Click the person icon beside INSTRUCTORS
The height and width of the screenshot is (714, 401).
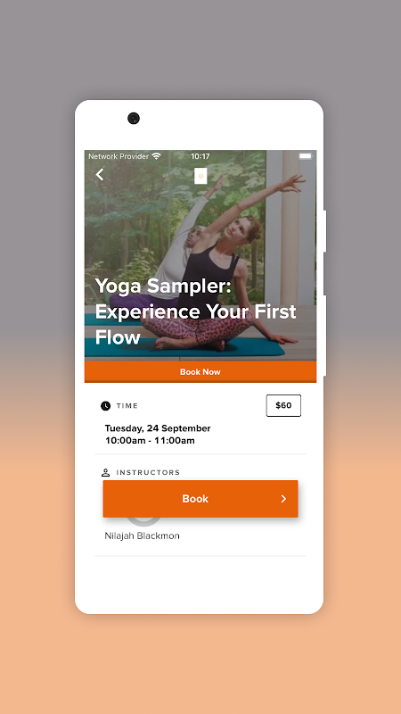[105, 472]
